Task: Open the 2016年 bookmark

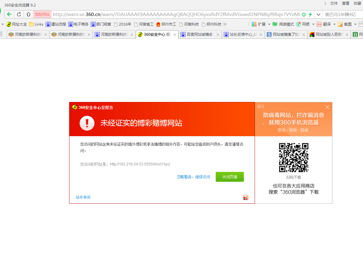Action: tap(123, 24)
